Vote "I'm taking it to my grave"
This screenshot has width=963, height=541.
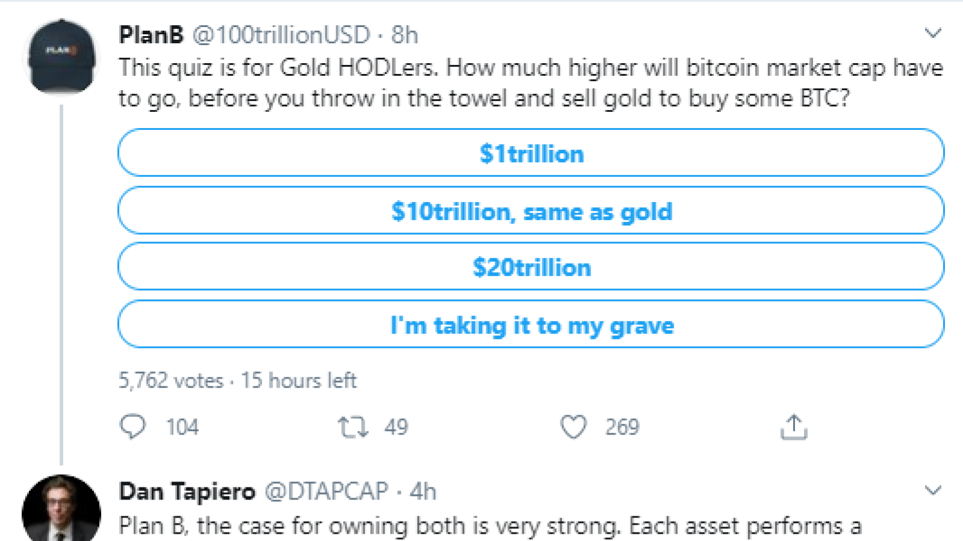[x=531, y=325]
